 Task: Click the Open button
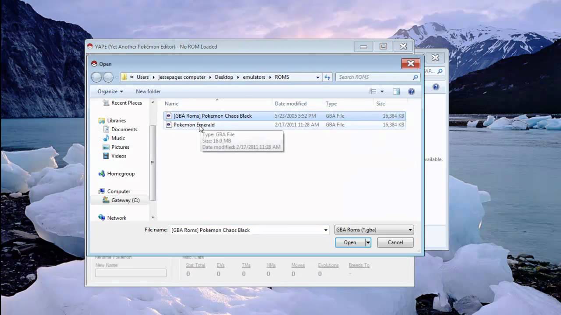point(350,242)
